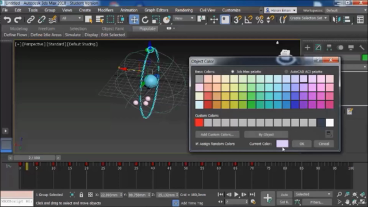Screen dimensions: 368x207
Task: Click the Select and Place tool
Action: coord(167,20)
